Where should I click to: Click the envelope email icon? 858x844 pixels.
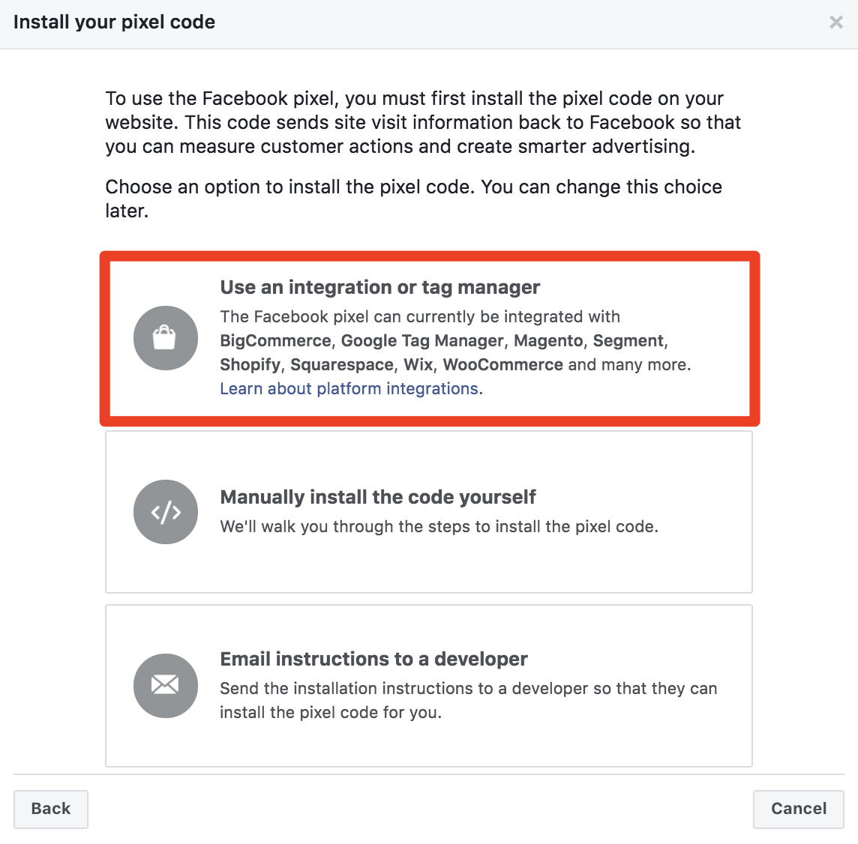(166, 686)
